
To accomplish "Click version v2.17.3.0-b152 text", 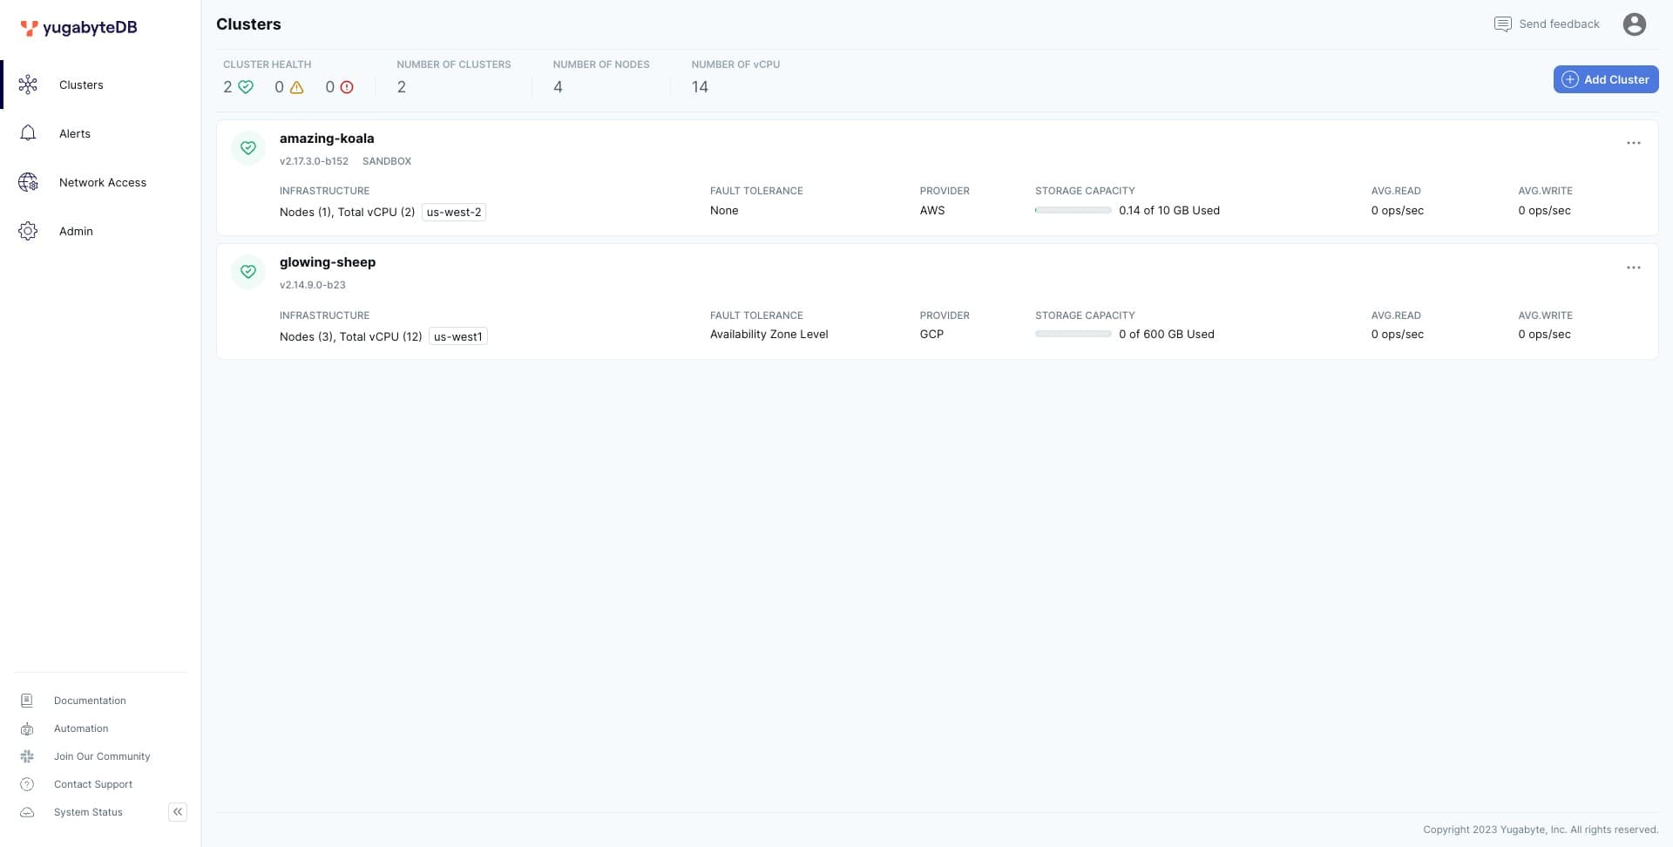I will 314,161.
